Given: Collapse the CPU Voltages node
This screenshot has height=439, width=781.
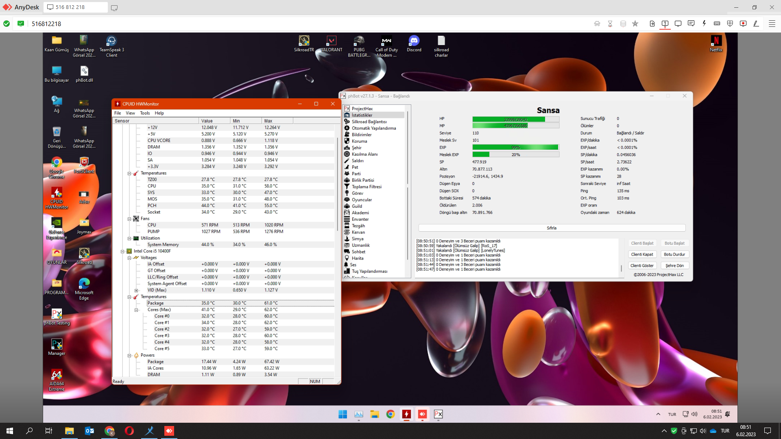Looking at the screenshot, I should (x=129, y=258).
